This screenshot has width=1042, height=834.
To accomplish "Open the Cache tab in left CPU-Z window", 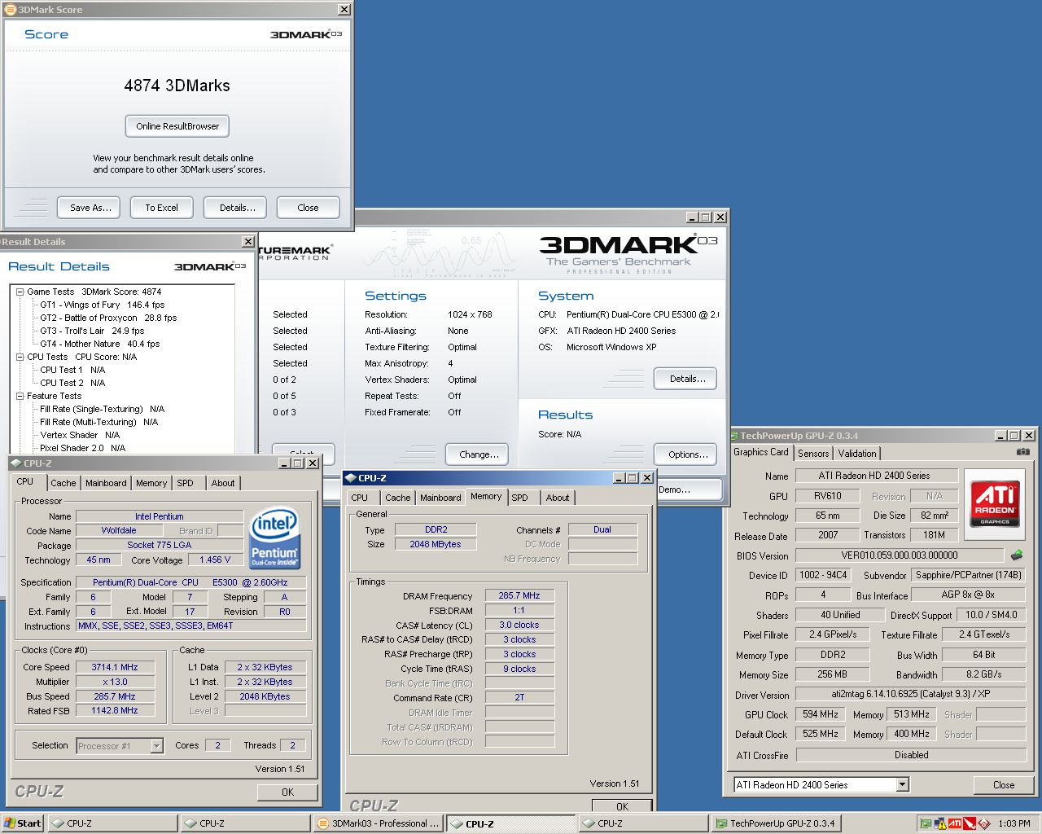I will [63, 483].
